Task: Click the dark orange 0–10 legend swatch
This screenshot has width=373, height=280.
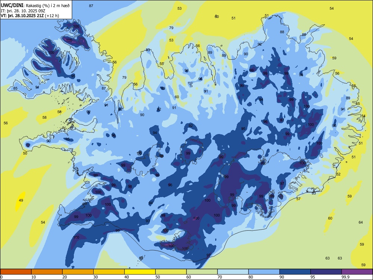Action: [x=16, y=272]
